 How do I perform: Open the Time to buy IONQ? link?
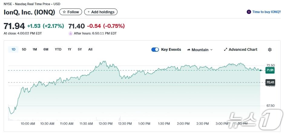coord(267,12)
